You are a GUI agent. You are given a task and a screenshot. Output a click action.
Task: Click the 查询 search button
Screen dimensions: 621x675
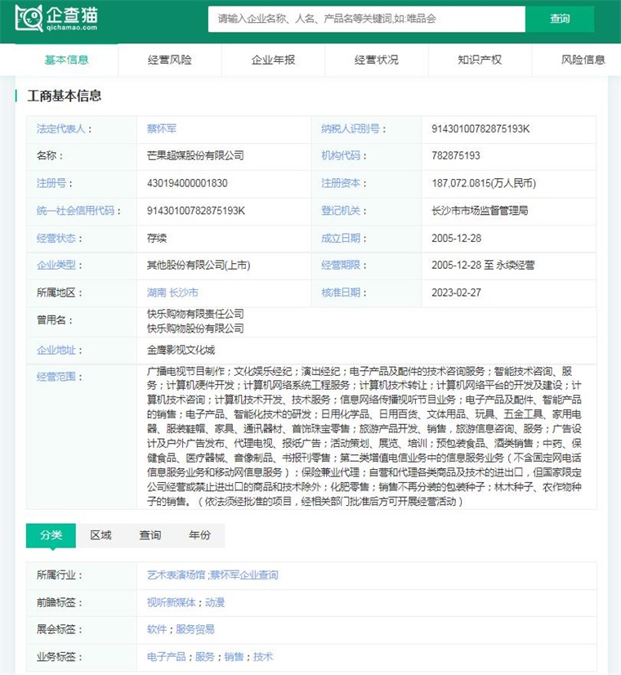pyautogui.click(x=560, y=19)
